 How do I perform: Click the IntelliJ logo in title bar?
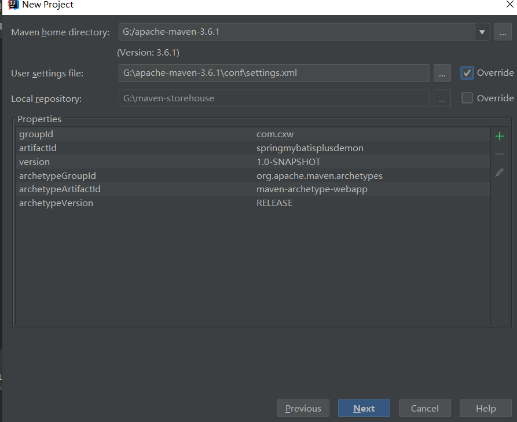point(14,5)
